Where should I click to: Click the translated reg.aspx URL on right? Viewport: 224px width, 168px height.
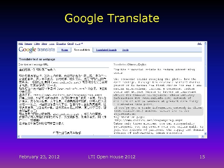click(148, 120)
